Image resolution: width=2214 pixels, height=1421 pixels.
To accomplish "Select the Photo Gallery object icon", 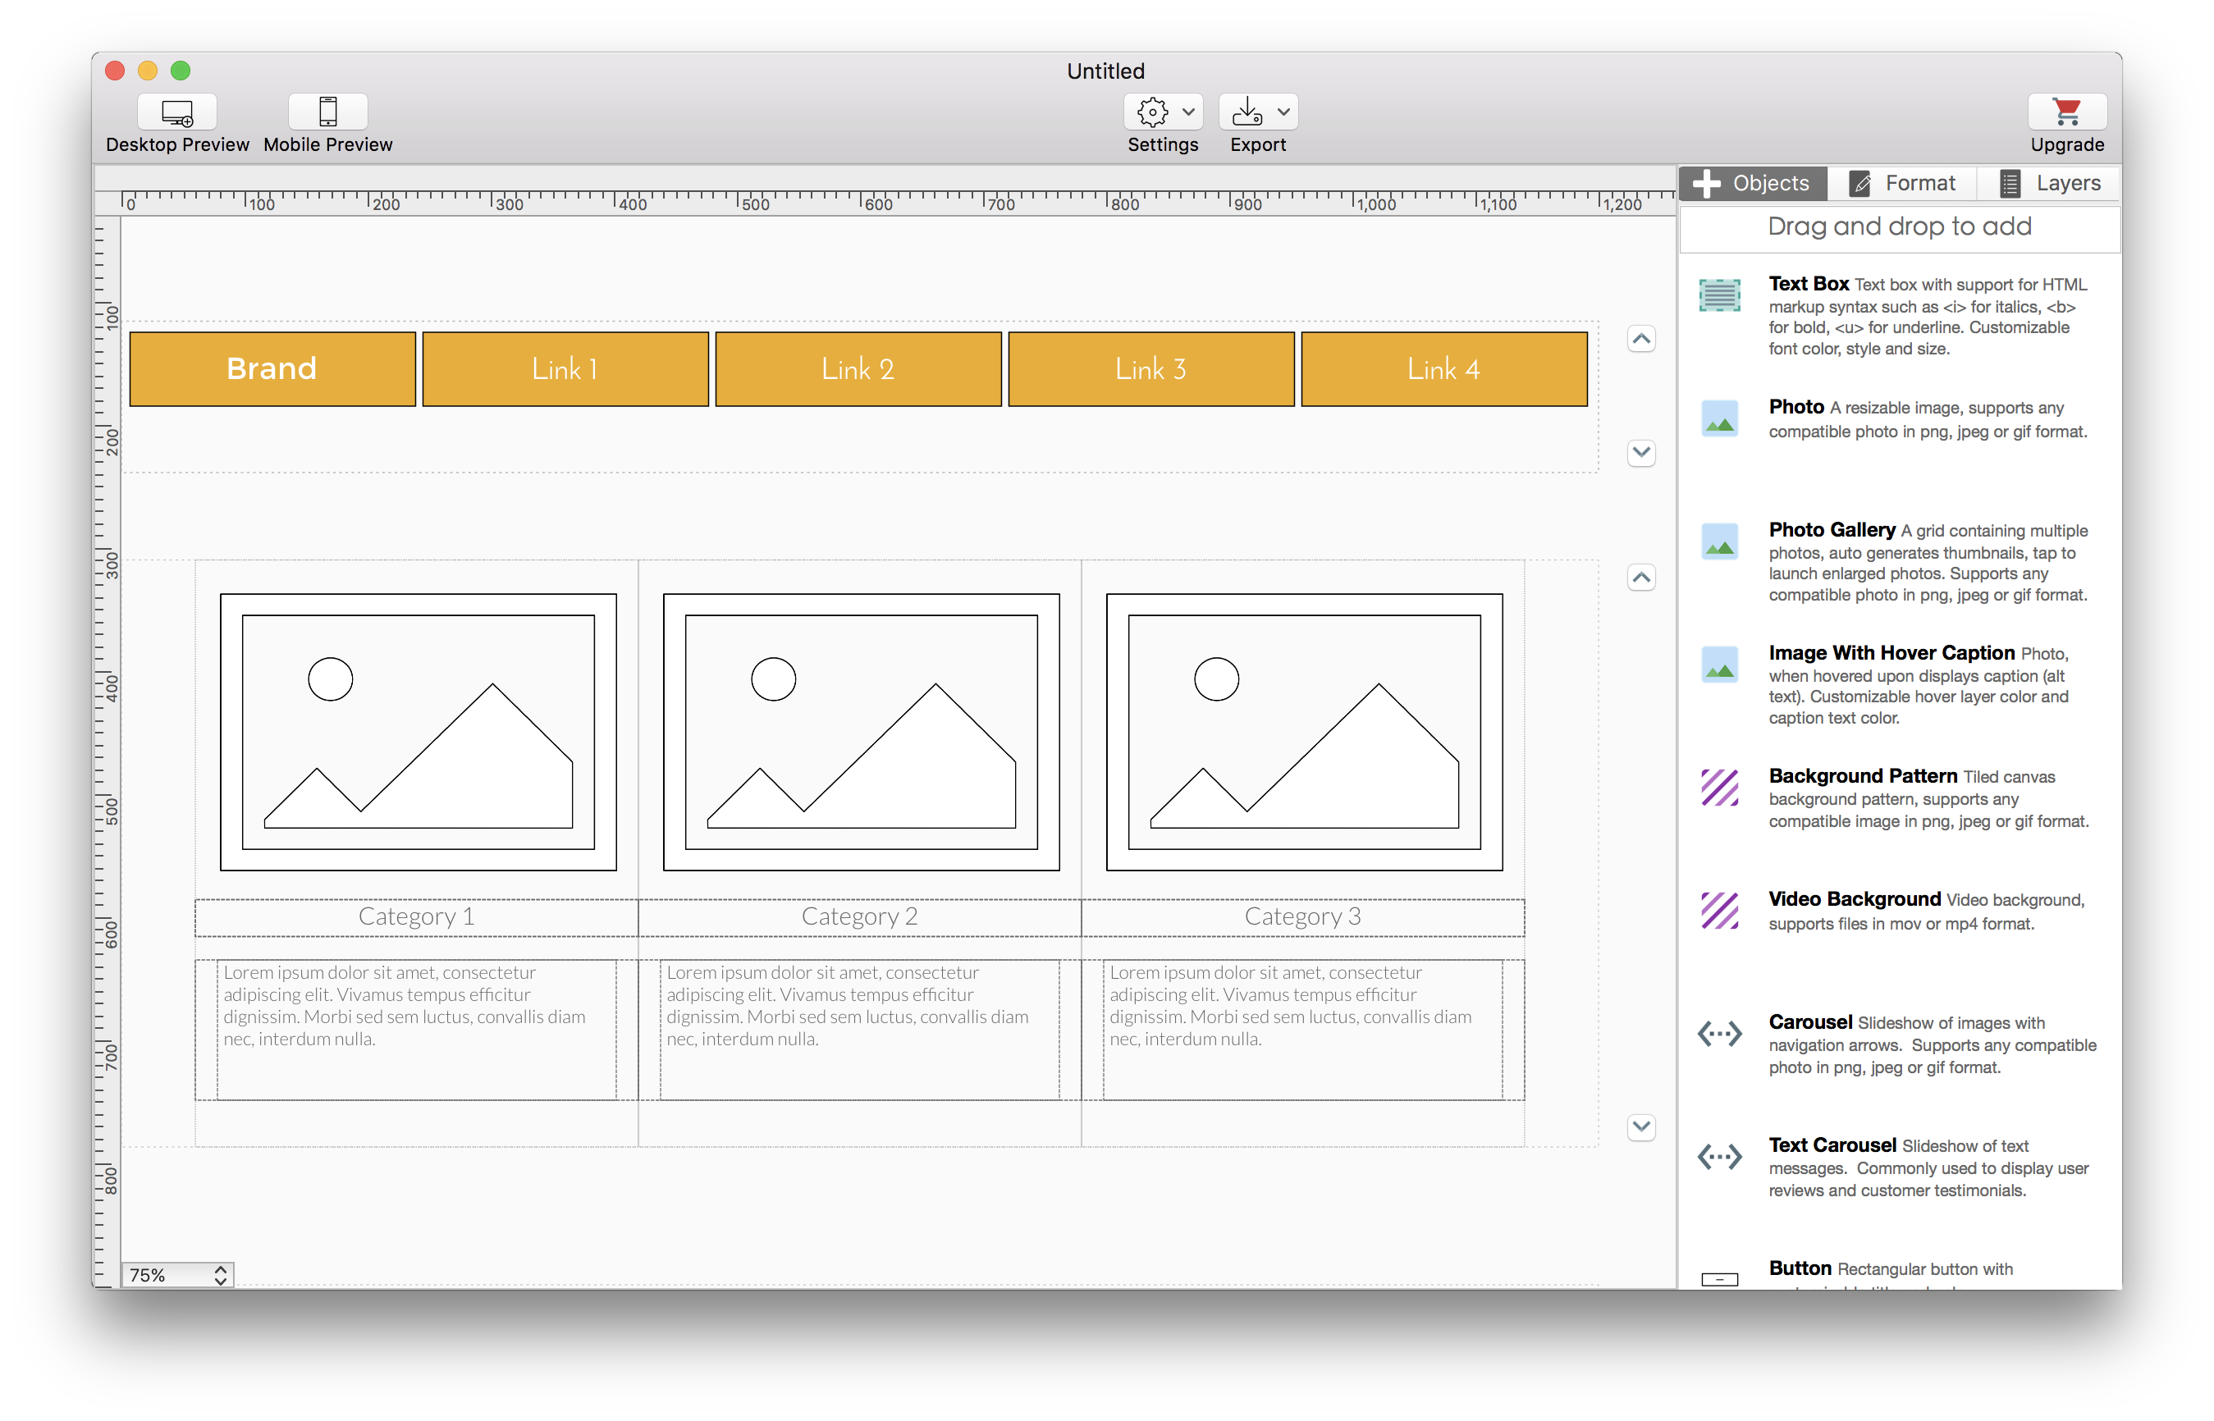I will coord(1719,541).
